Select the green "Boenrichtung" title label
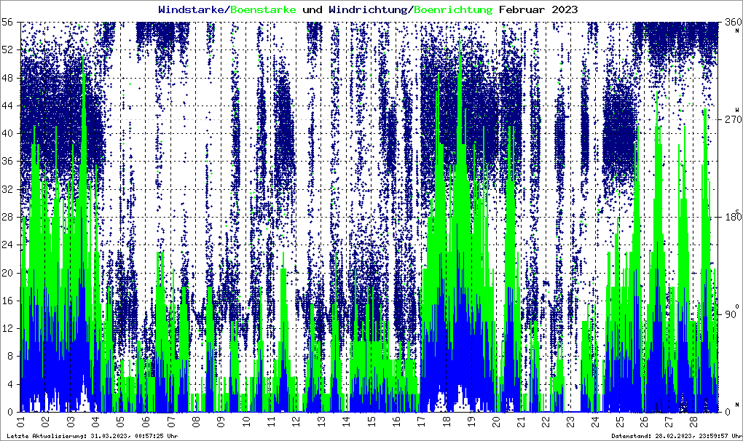Image resolution: width=743 pixels, height=441 pixels. coord(452,9)
